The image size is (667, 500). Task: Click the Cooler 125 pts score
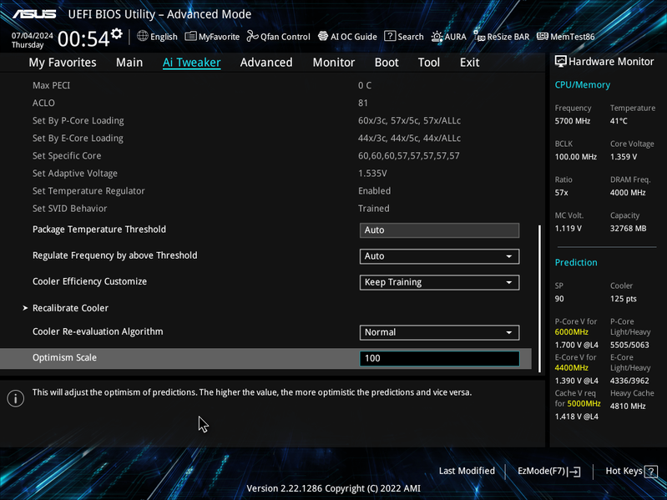624,299
